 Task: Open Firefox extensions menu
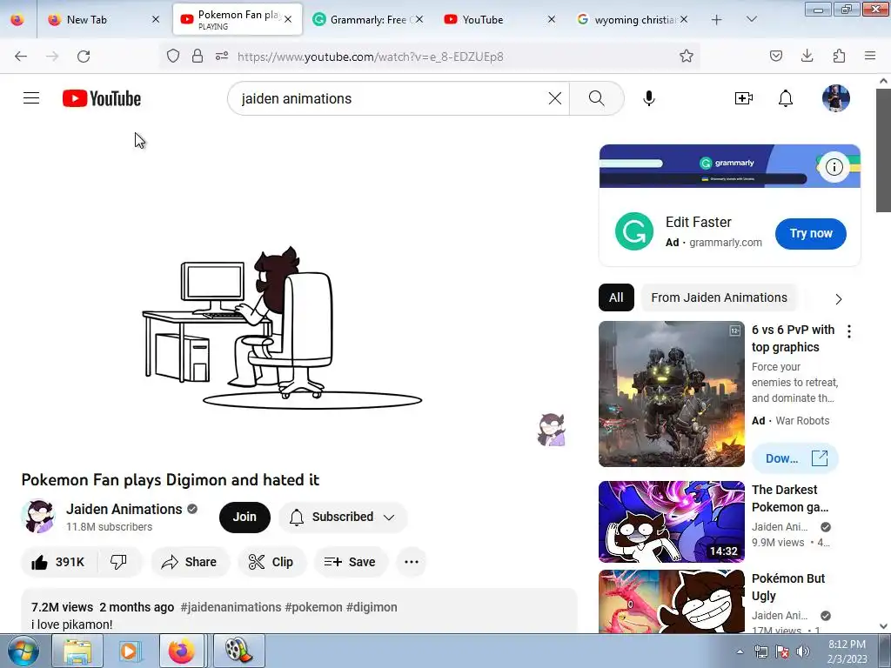point(839,57)
